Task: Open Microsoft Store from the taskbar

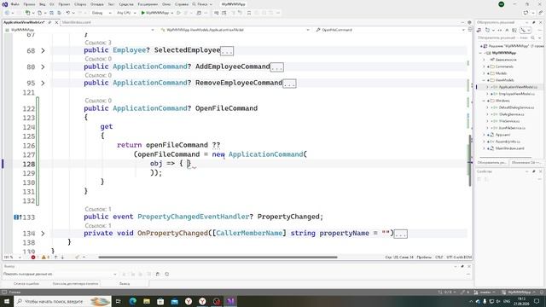Action: 160,301
